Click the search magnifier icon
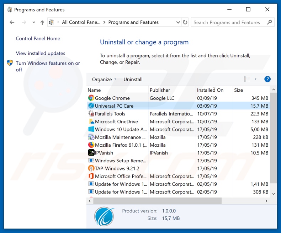Viewport: 281px width, 233px height. 269,22
